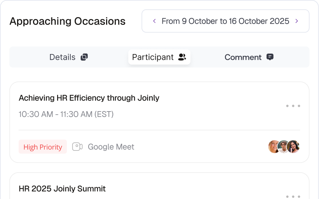Image resolution: width=319 pixels, height=199 pixels.
Task: Switch to the Details tab
Action: click(62, 57)
